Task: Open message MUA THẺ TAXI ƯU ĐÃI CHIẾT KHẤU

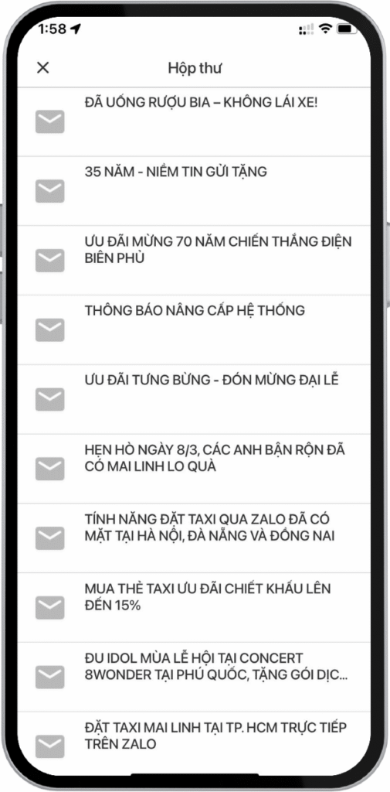Action: pos(194,608)
